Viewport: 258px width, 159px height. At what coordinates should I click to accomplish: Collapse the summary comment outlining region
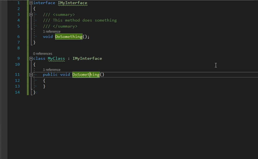tap(31, 15)
